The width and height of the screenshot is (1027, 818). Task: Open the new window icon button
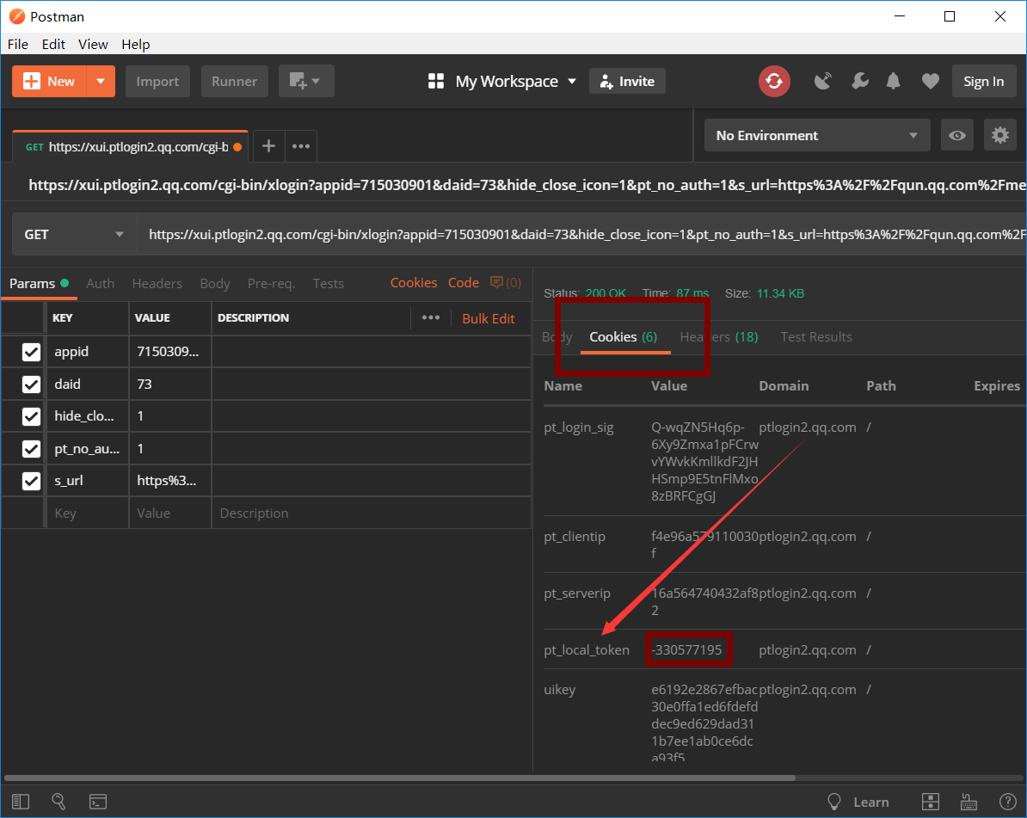pos(306,81)
